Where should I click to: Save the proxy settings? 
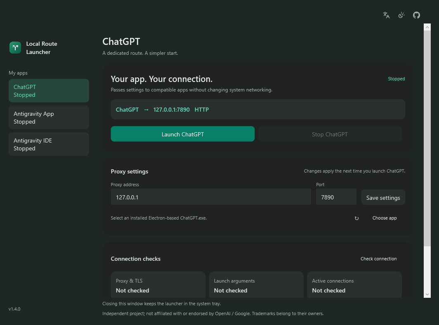(x=383, y=198)
